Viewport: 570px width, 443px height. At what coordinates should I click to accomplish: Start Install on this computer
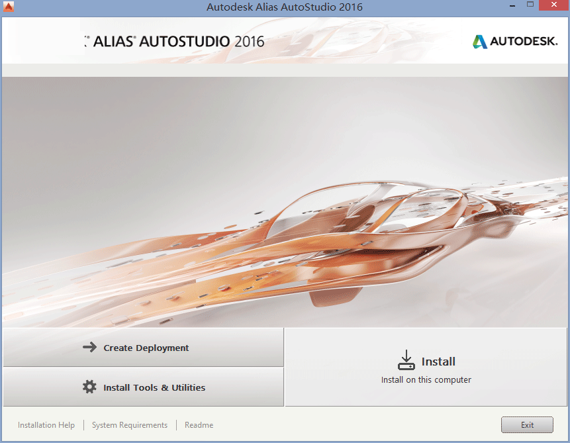click(426, 367)
